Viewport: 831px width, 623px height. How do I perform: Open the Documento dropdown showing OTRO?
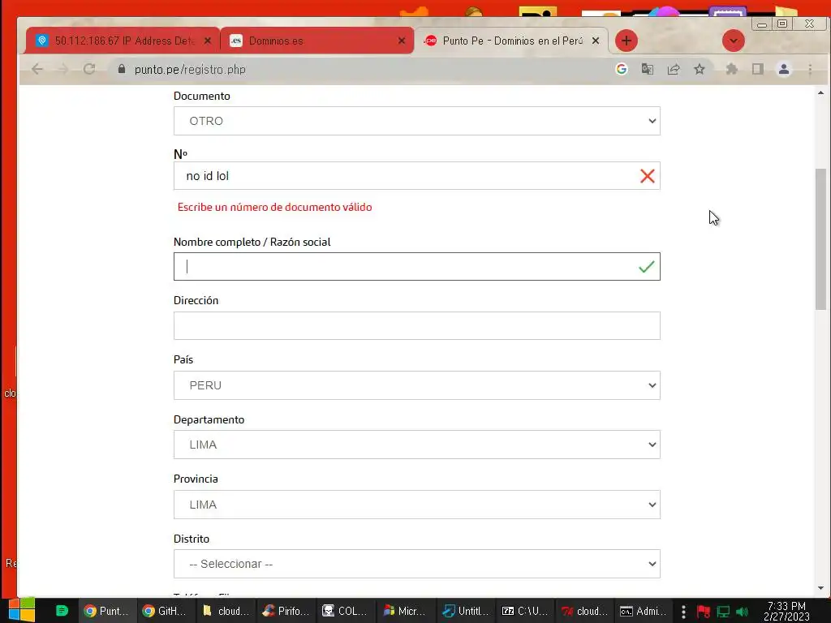pos(416,121)
